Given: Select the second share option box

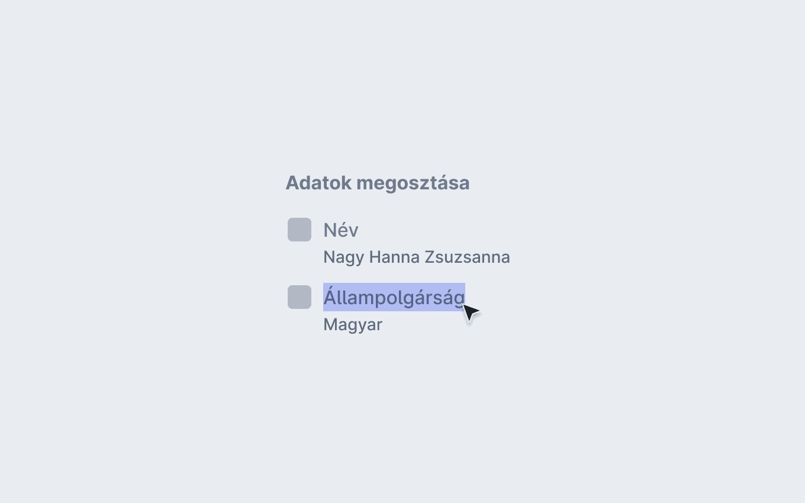Looking at the screenshot, I should pyautogui.click(x=300, y=297).
